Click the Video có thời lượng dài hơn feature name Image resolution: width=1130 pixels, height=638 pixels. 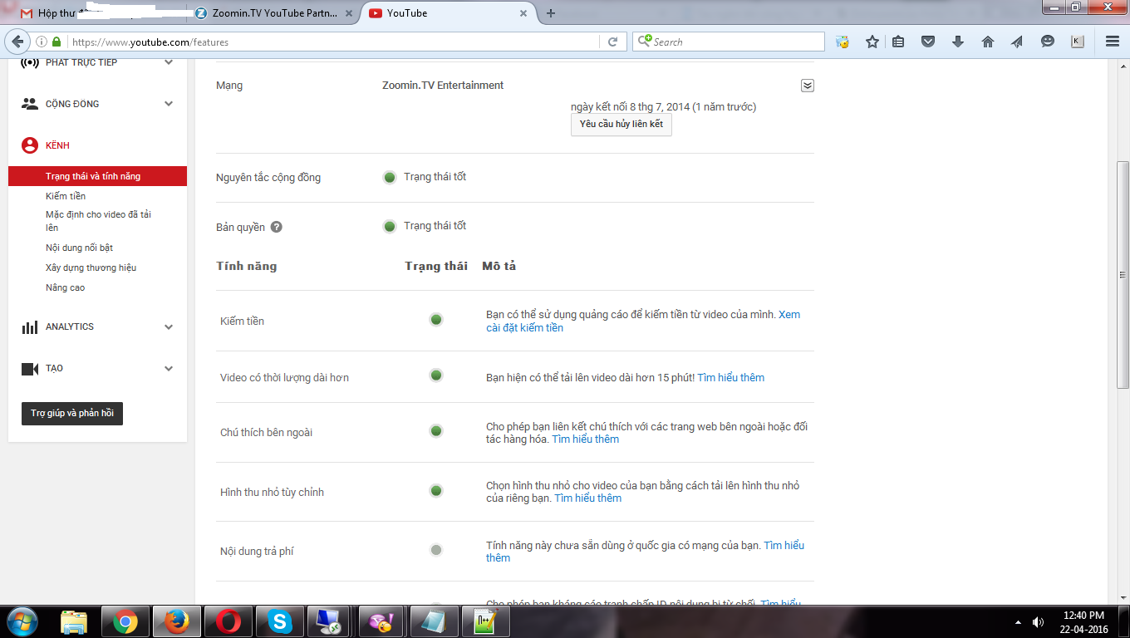click(x=284, y=378)
